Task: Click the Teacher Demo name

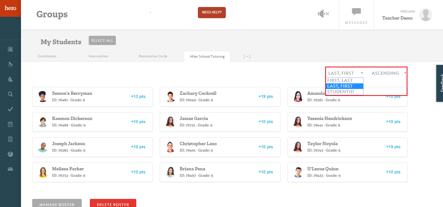Action: tap(397, 18)
